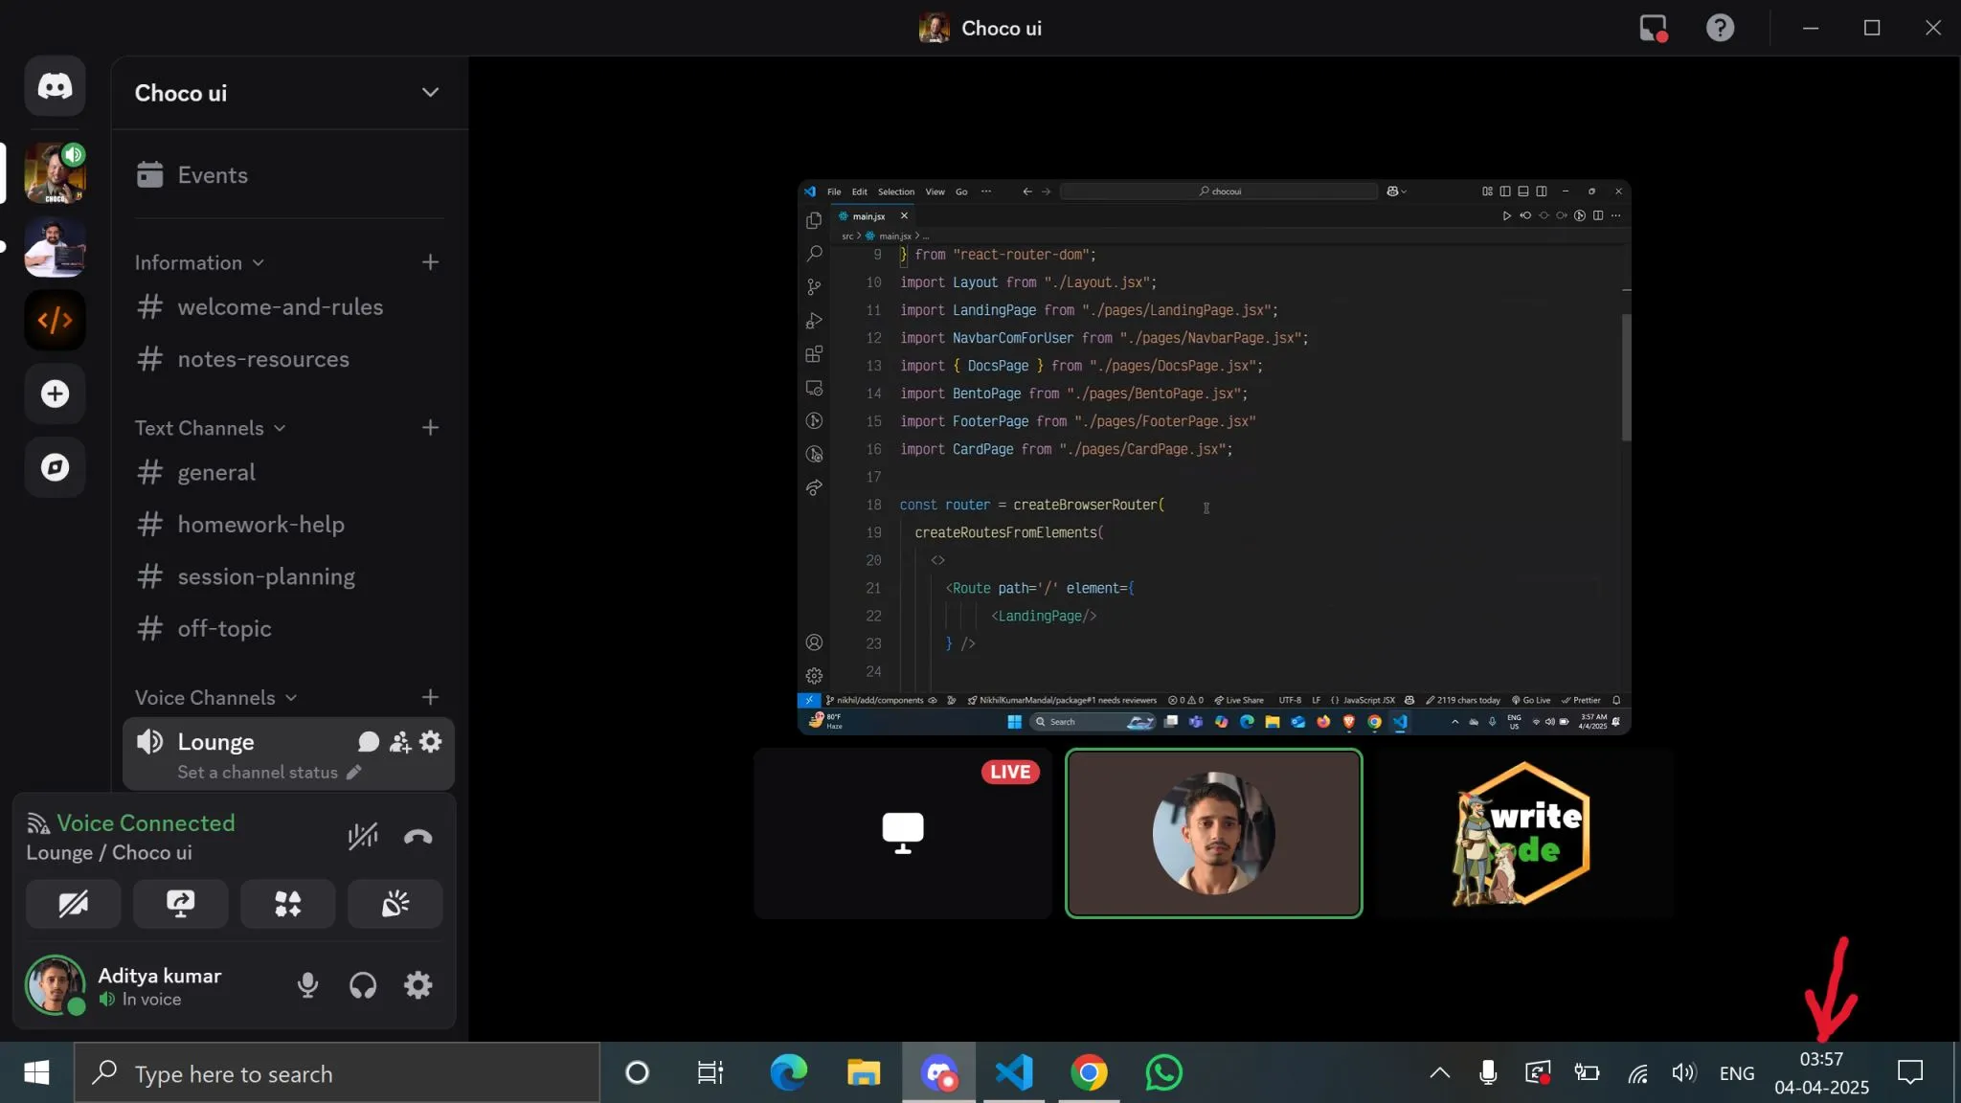
Task: Open the homework-help channel
Action: pyautogui.click(x=260, y=525)
